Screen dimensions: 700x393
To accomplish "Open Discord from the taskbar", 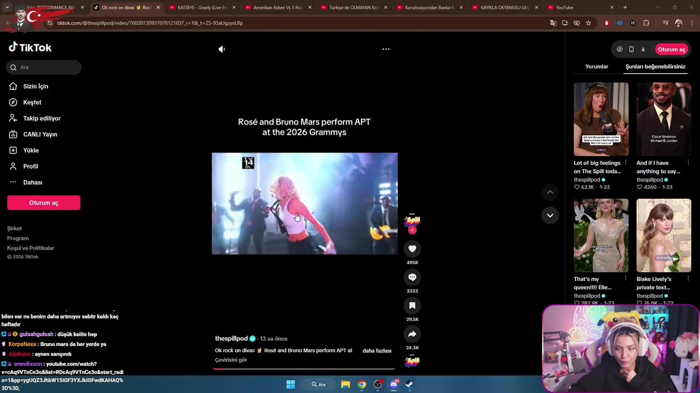I will tap(394, 384).
